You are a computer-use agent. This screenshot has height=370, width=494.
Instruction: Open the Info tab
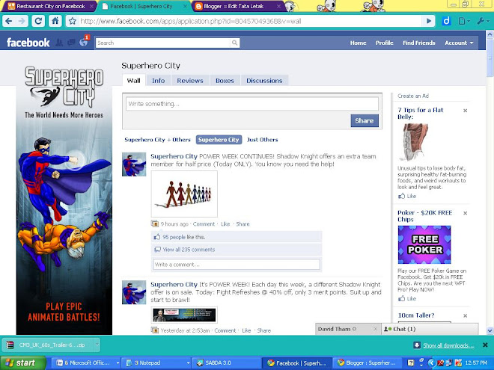click(x=158, y=81)
